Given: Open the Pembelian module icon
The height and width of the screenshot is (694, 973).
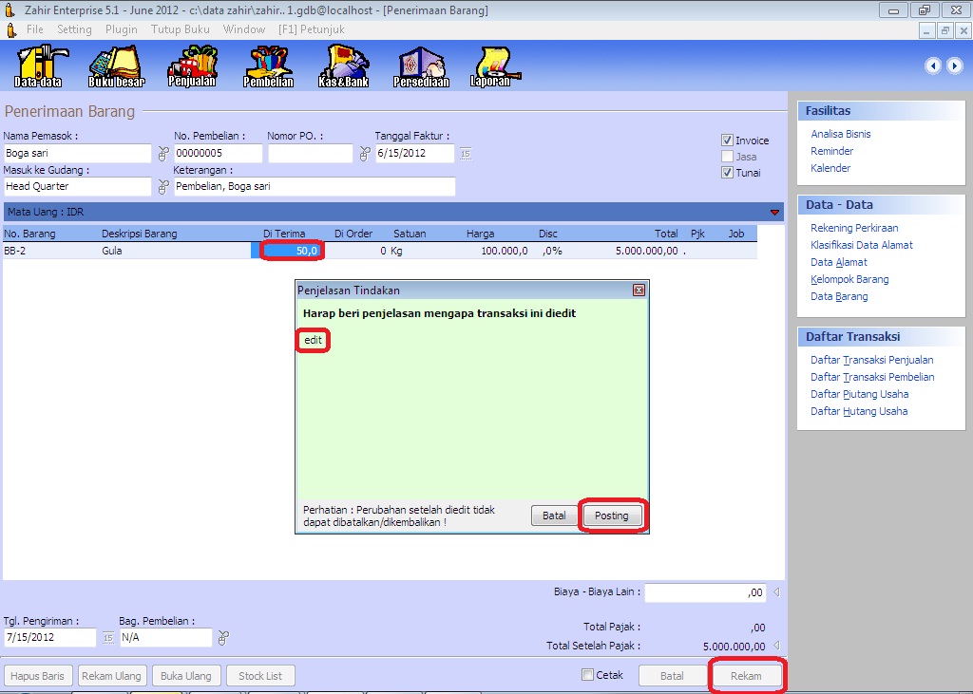Looking at the screenshot, I should coord(268,66).
